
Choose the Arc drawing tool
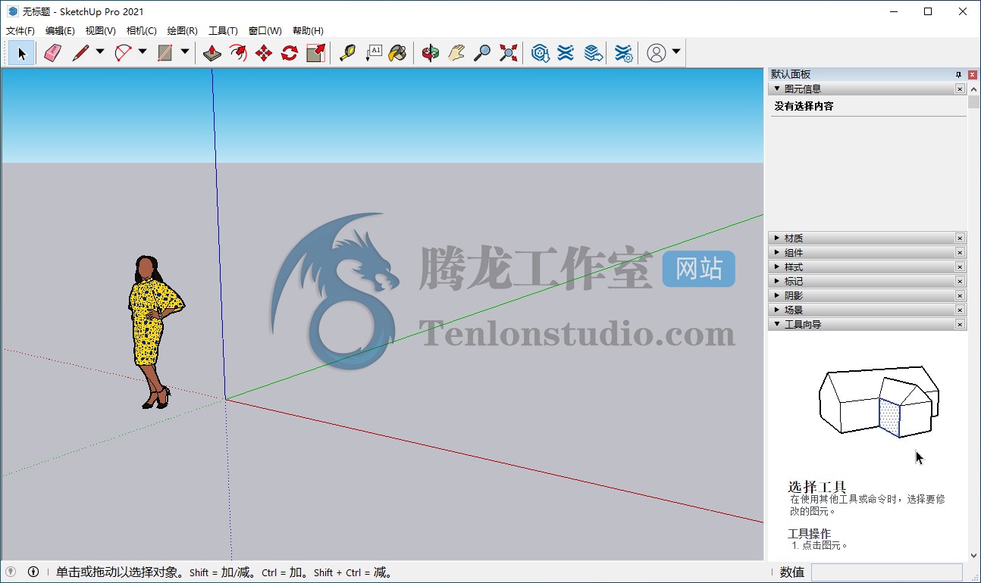pyautogui.click(x=123, y=53)
